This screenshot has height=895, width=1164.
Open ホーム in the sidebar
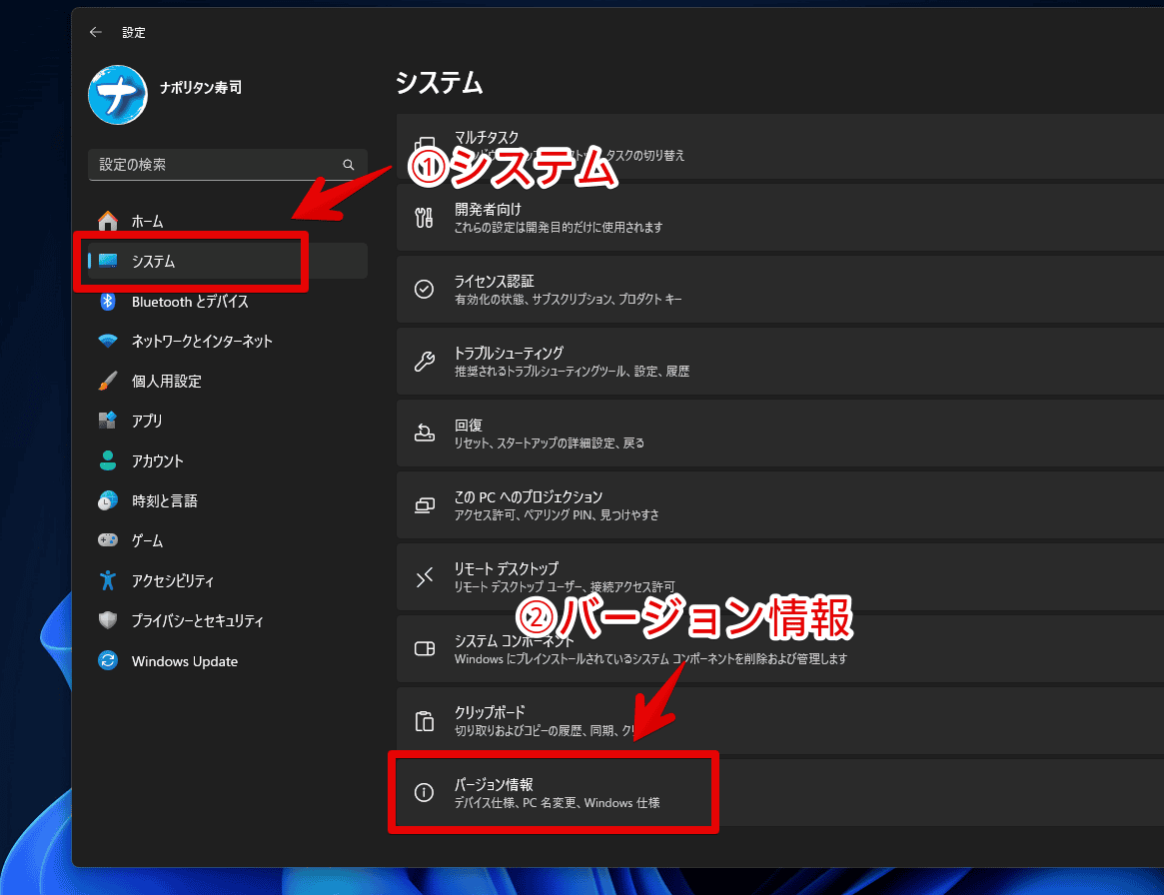[x=227, y=221]
